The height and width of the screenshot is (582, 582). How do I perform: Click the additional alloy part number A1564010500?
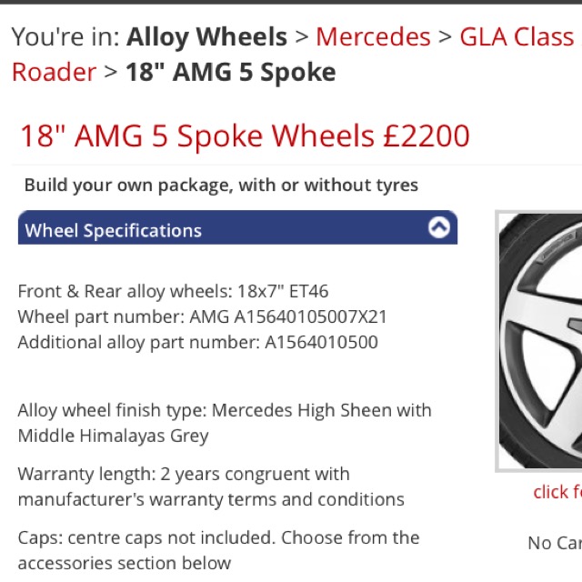[x=321, y=342]
